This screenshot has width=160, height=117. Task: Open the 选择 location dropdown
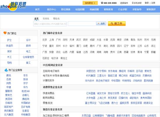[x=101, y=23]
